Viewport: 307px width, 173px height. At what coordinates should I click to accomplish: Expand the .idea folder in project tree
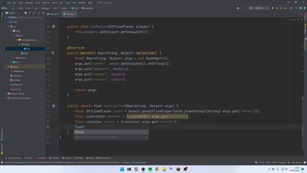pos(9,22)
